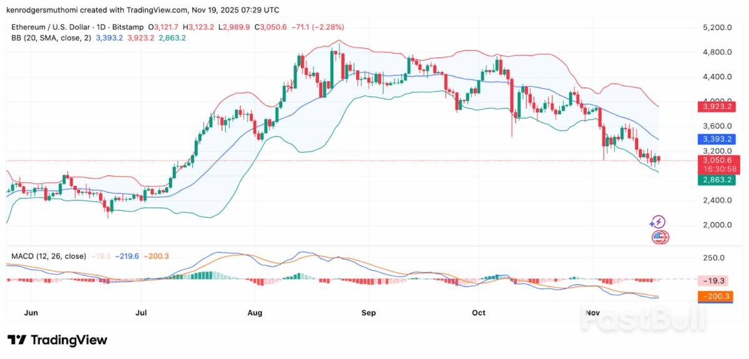Select the Ethereum / U.S. Dollar symbol title
Viewport: 749px width, 359px height.
[x=51, y=27]
